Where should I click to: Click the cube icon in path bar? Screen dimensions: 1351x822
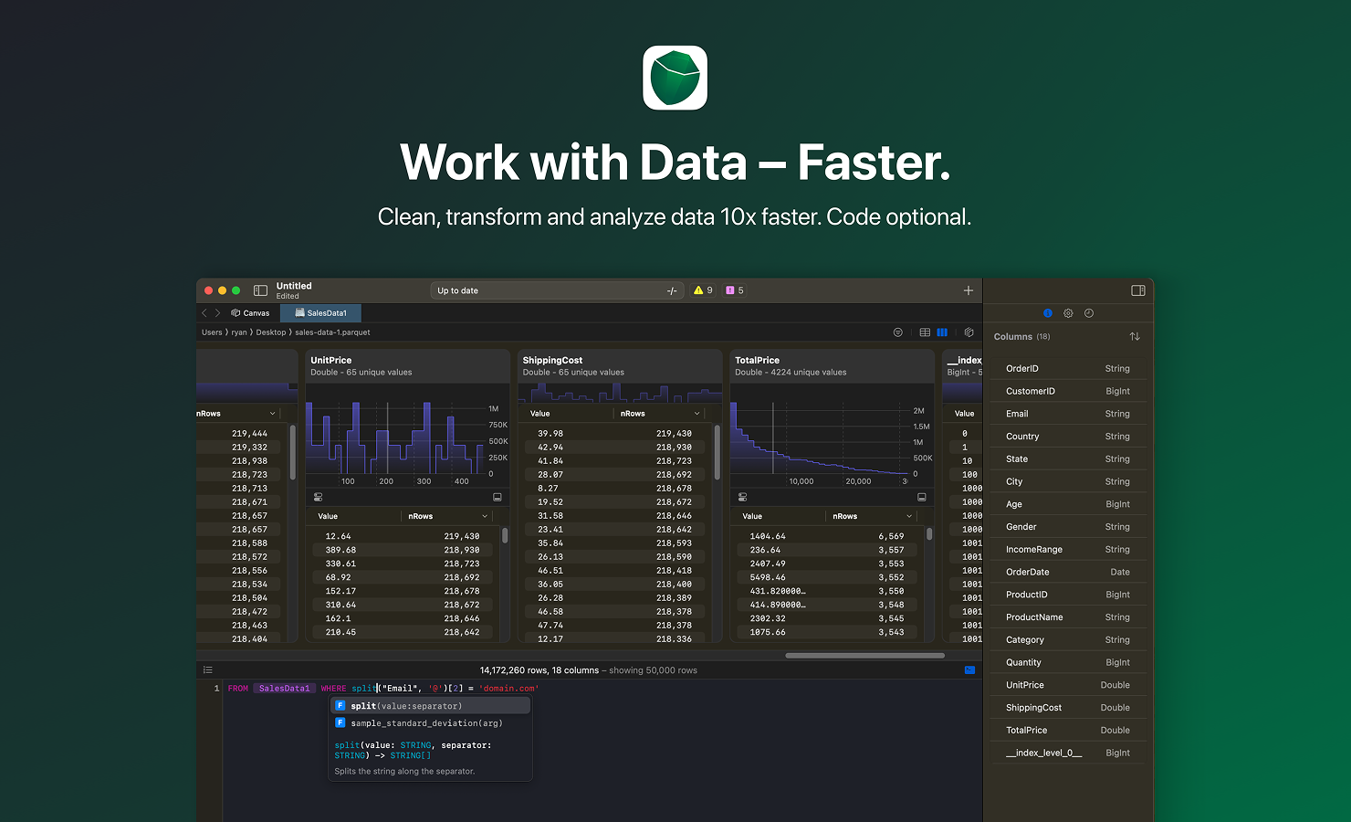click(969, 332)
